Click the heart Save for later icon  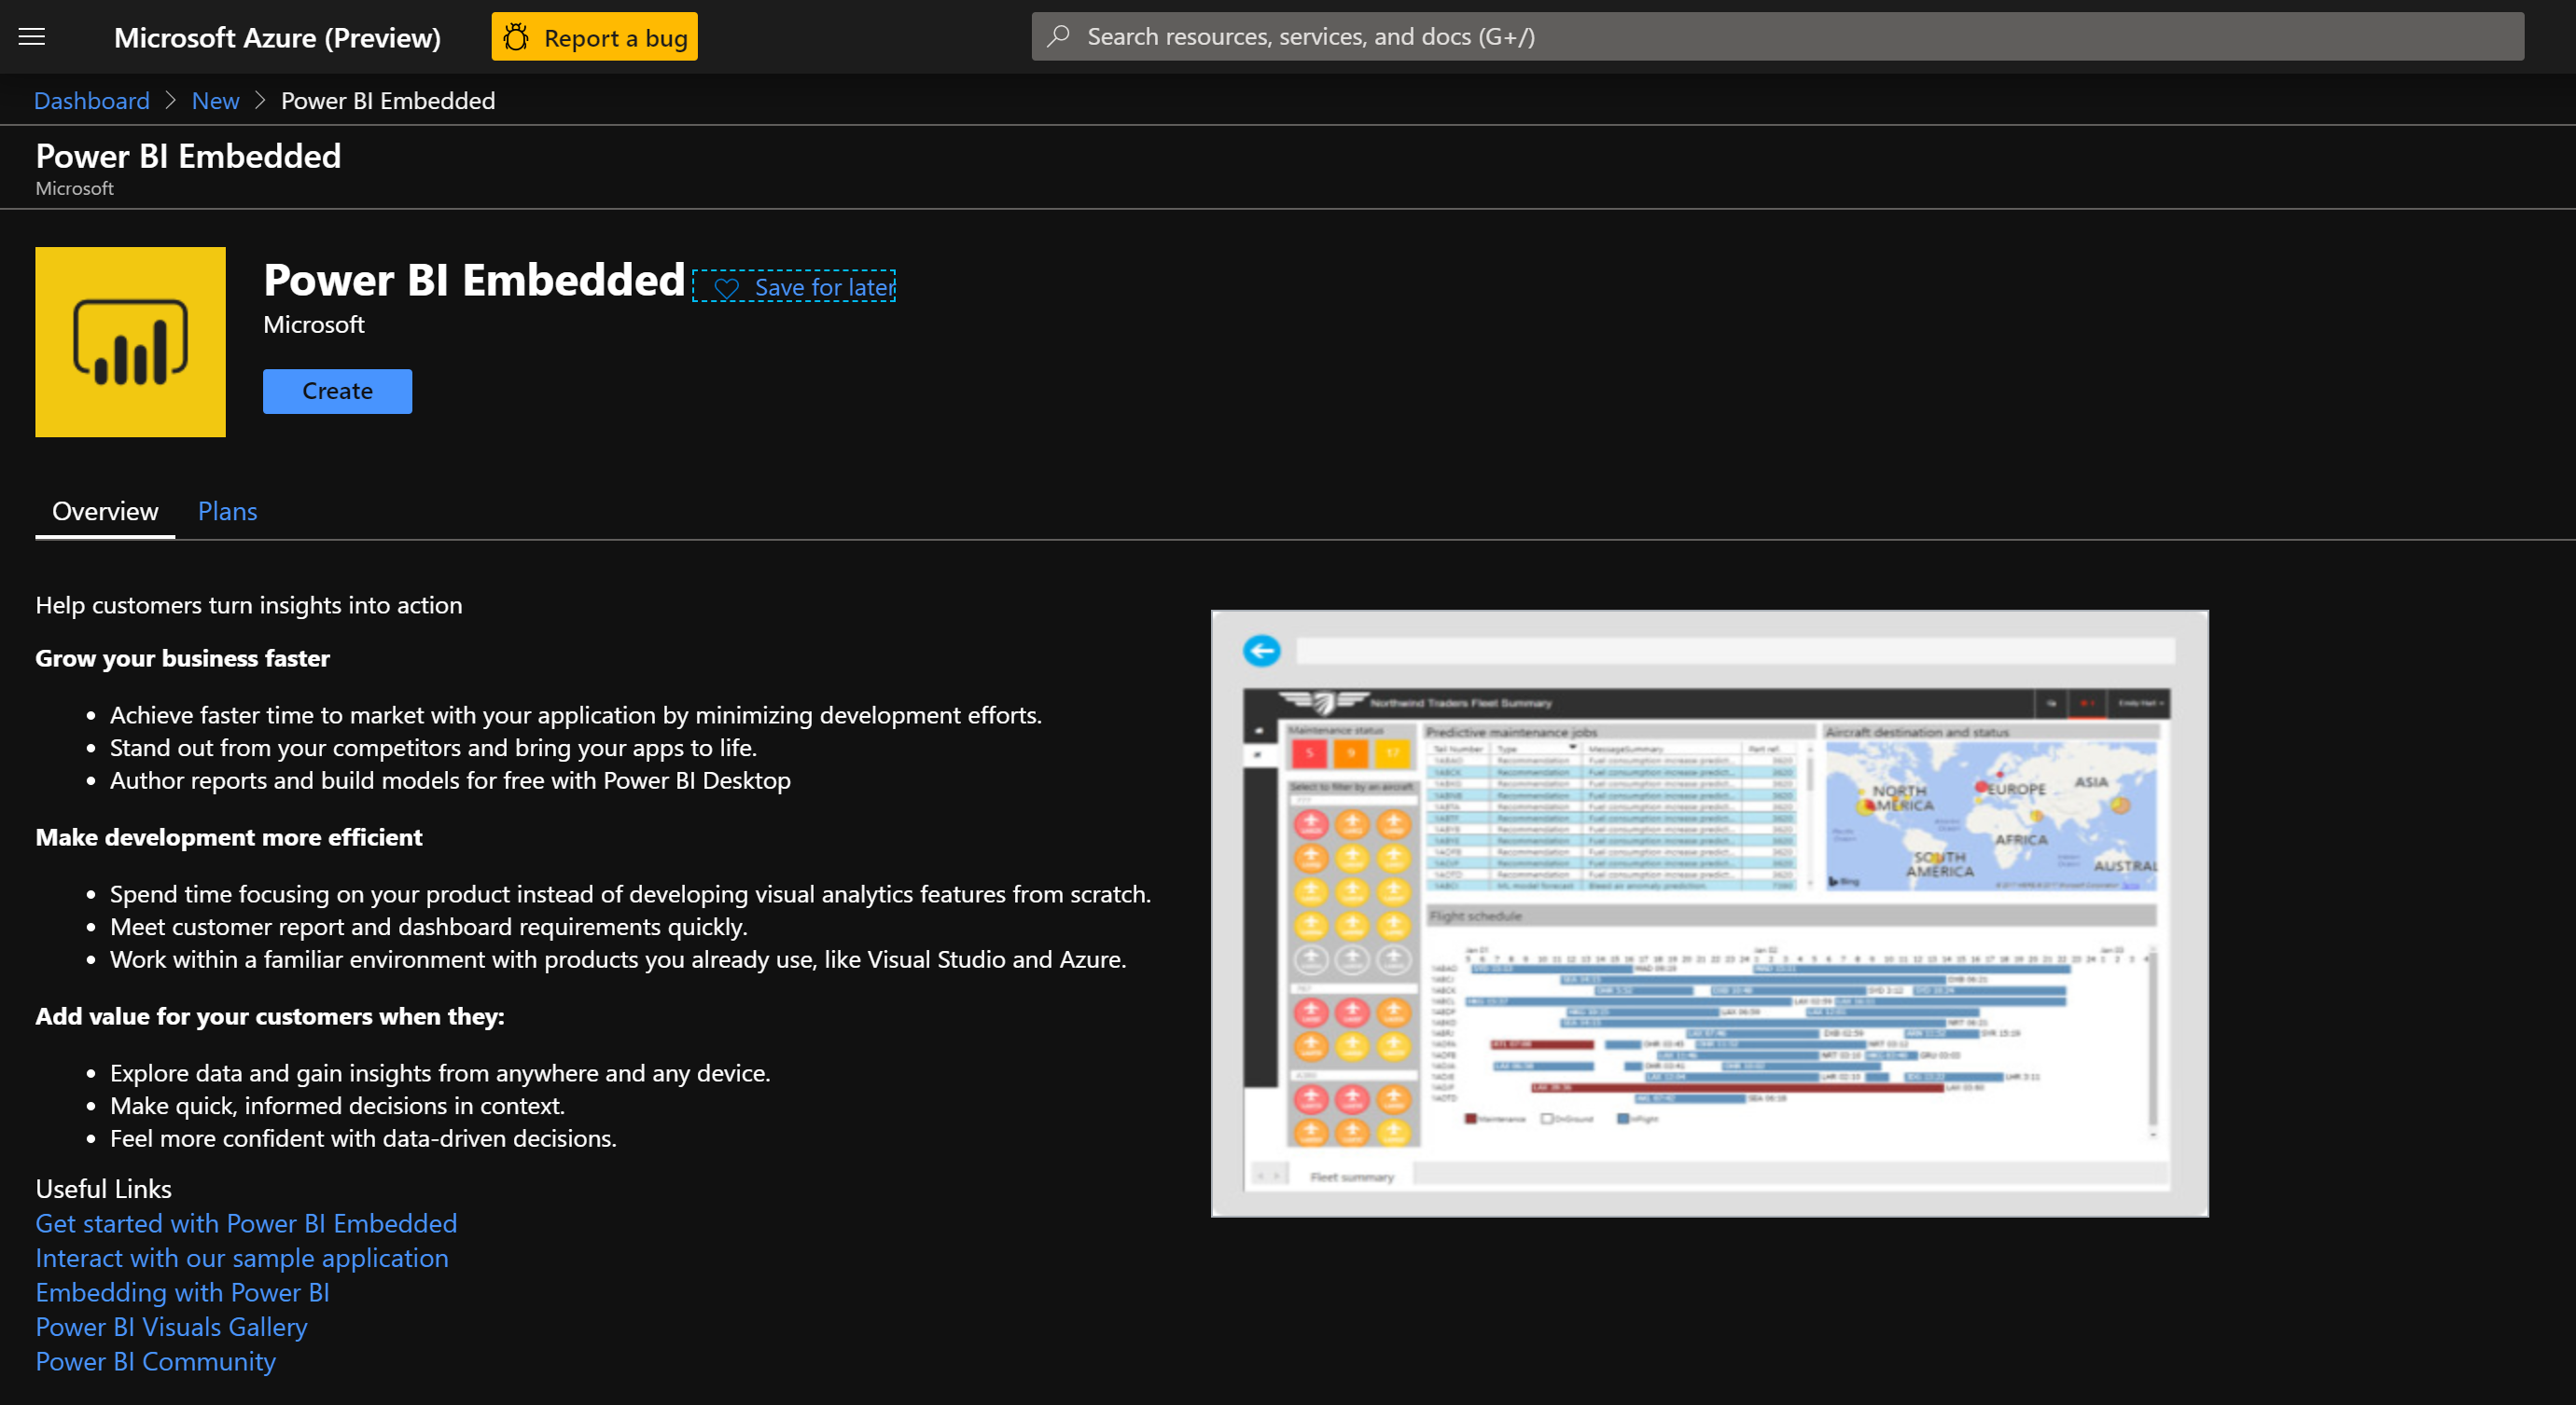click(727, 289)
